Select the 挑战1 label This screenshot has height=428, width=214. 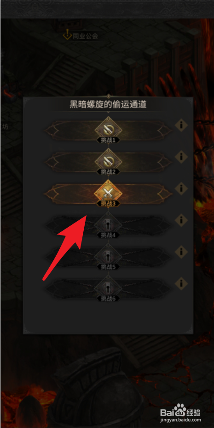(x=108, y=140)
